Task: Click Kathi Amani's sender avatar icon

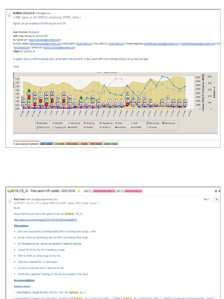Action: (x=10, y=201)
